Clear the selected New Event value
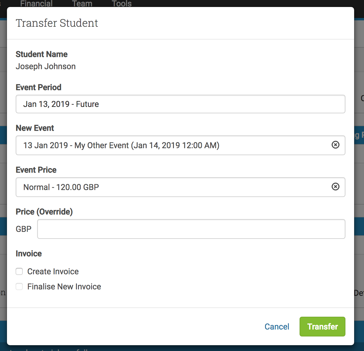Screen dimensions: 364x351 335,145
